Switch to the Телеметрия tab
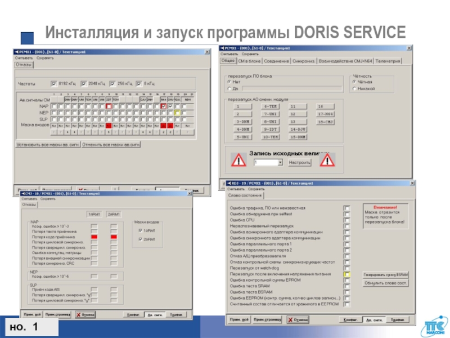This screenshot has width=450, height=338. pos(388,61)
